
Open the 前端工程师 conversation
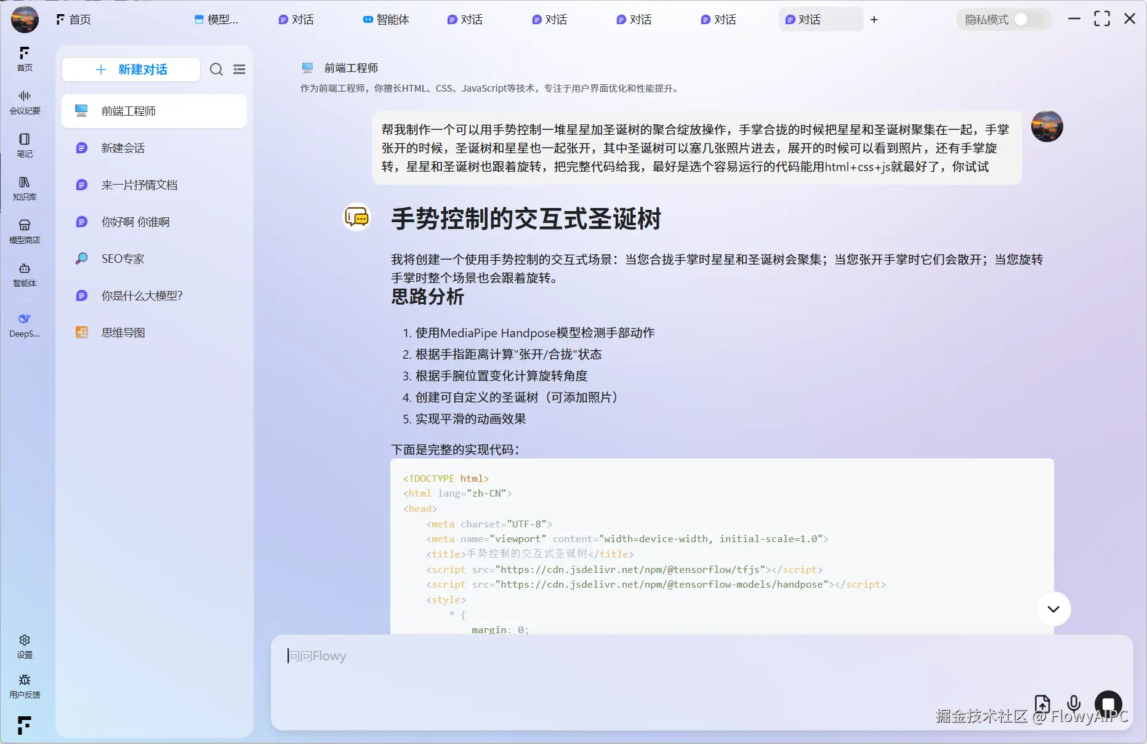click(x=154, y=111)
